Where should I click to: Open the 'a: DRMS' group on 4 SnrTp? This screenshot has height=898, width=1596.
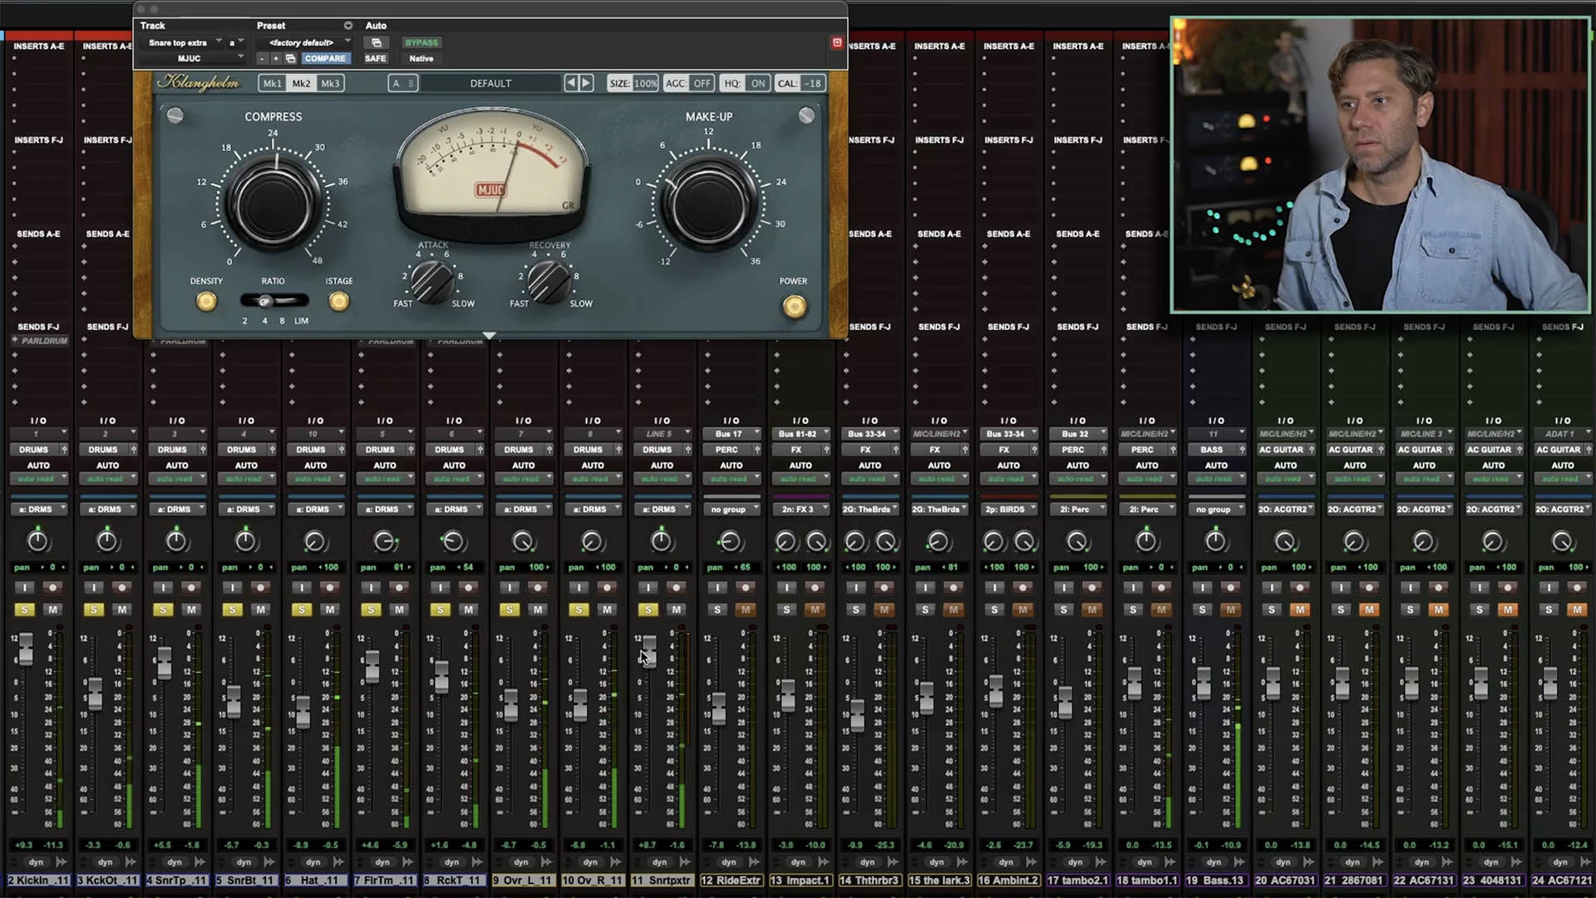pos(177,509)
